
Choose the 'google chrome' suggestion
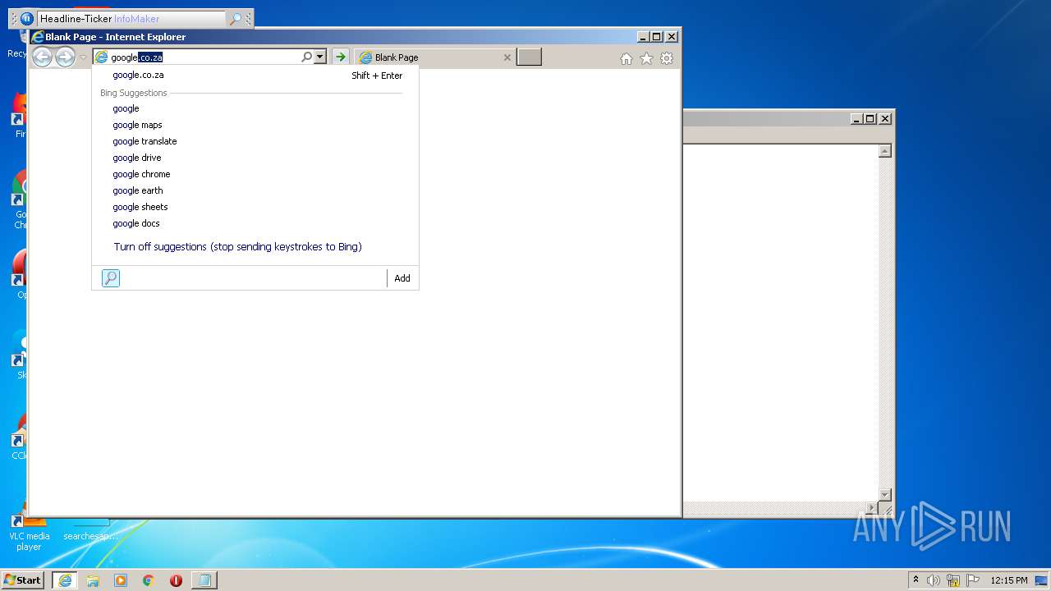(255, 174)
